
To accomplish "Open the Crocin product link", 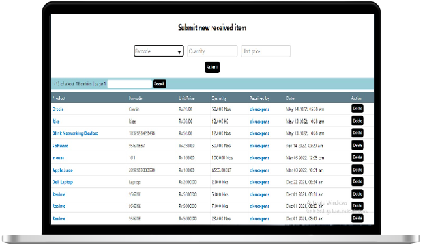I will pyautogui.click(x=58, y=109).
